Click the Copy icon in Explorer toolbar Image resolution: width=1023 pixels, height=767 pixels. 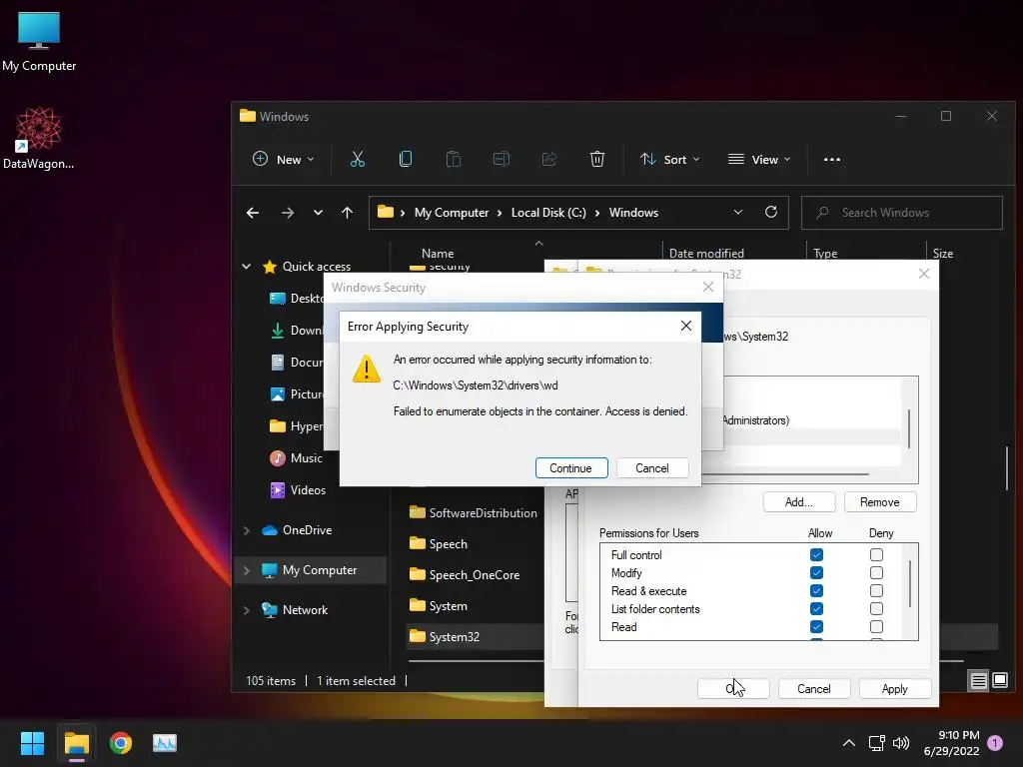tap(406, 159)
